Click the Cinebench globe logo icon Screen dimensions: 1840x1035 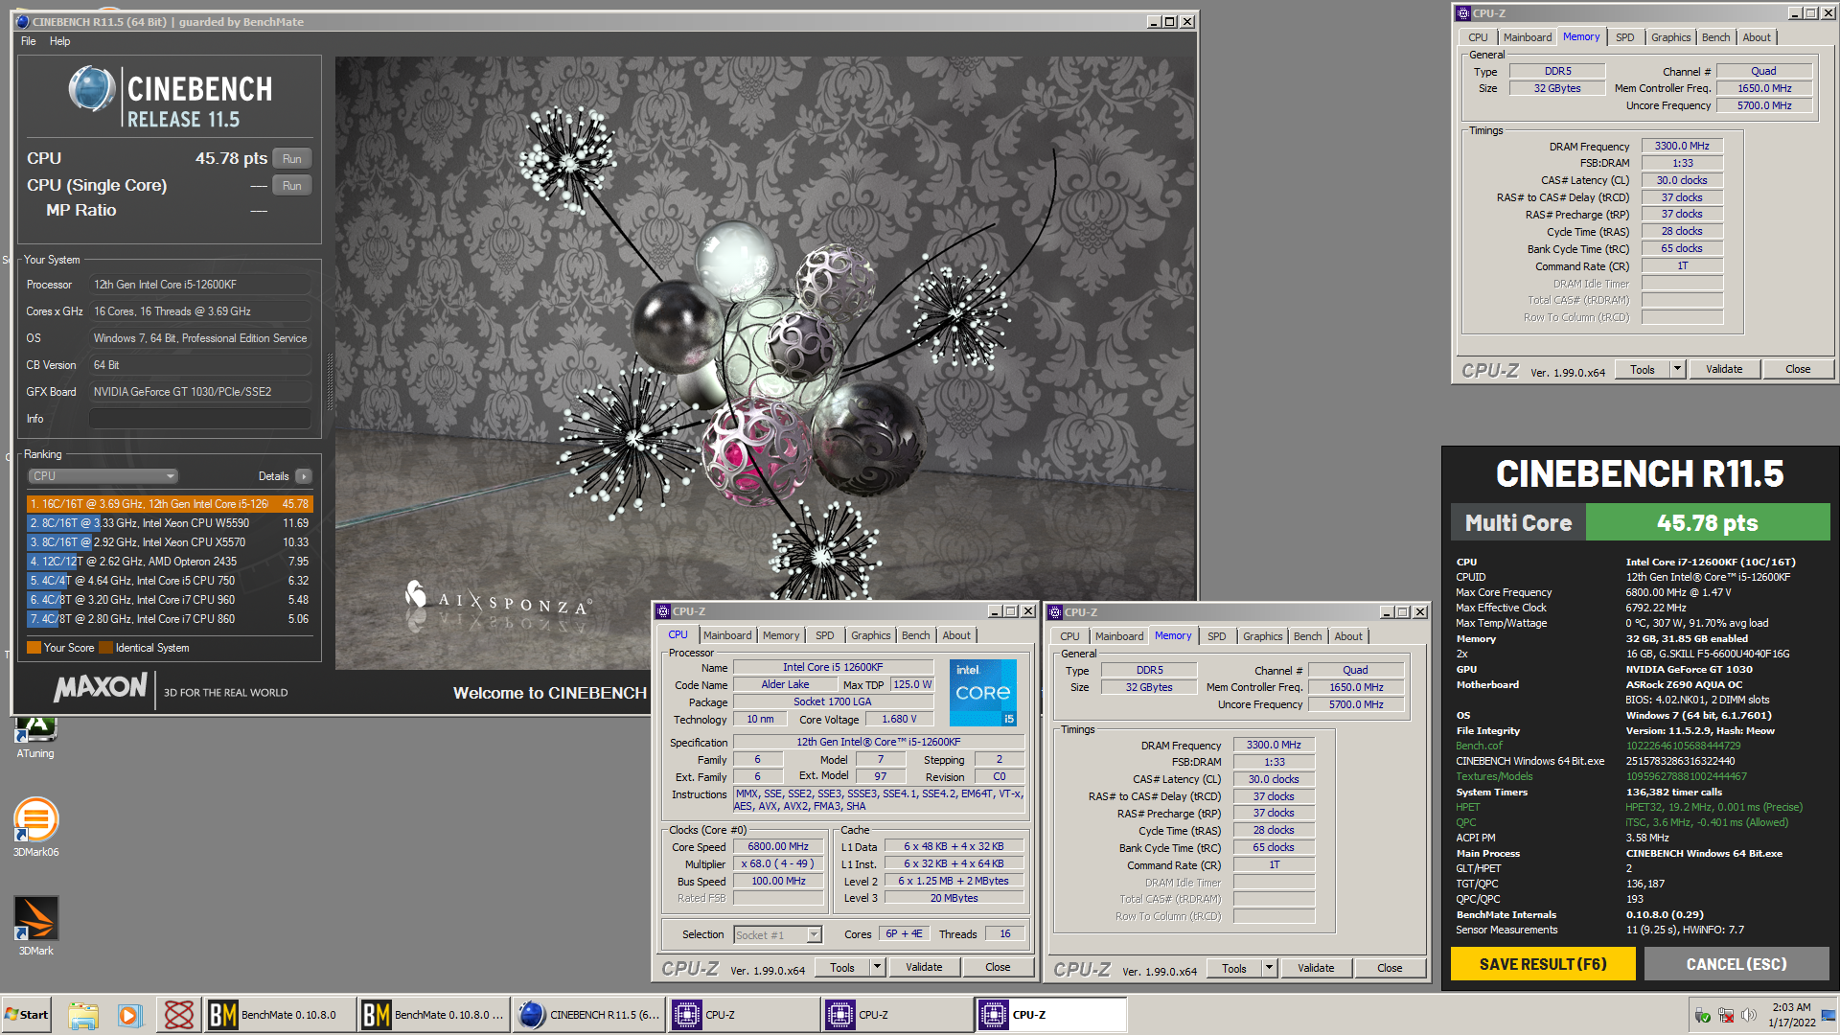click(x=92, y=89)
